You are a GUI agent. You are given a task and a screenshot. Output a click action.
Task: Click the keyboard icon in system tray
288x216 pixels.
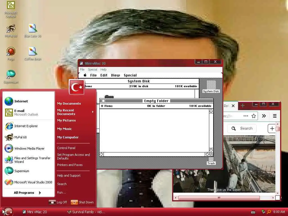click(253, 212)
